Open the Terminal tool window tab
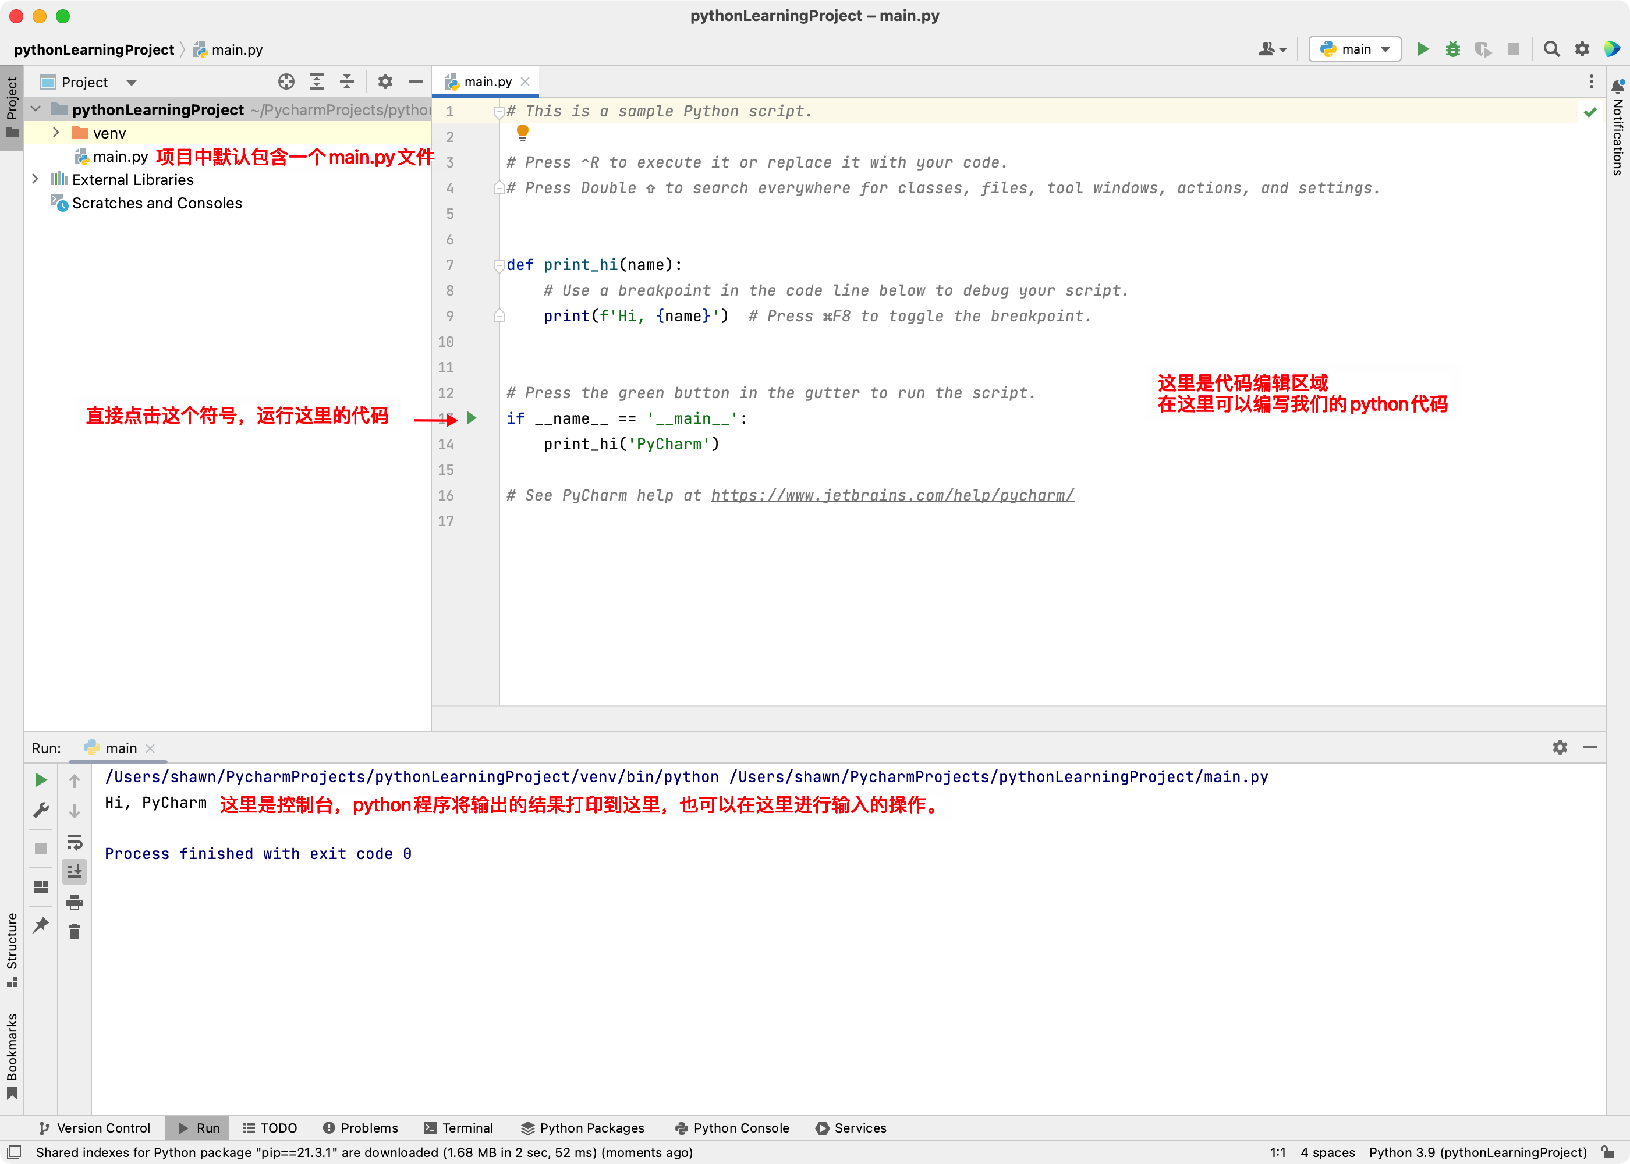1630x1164 pixels. click(459, 1127)
